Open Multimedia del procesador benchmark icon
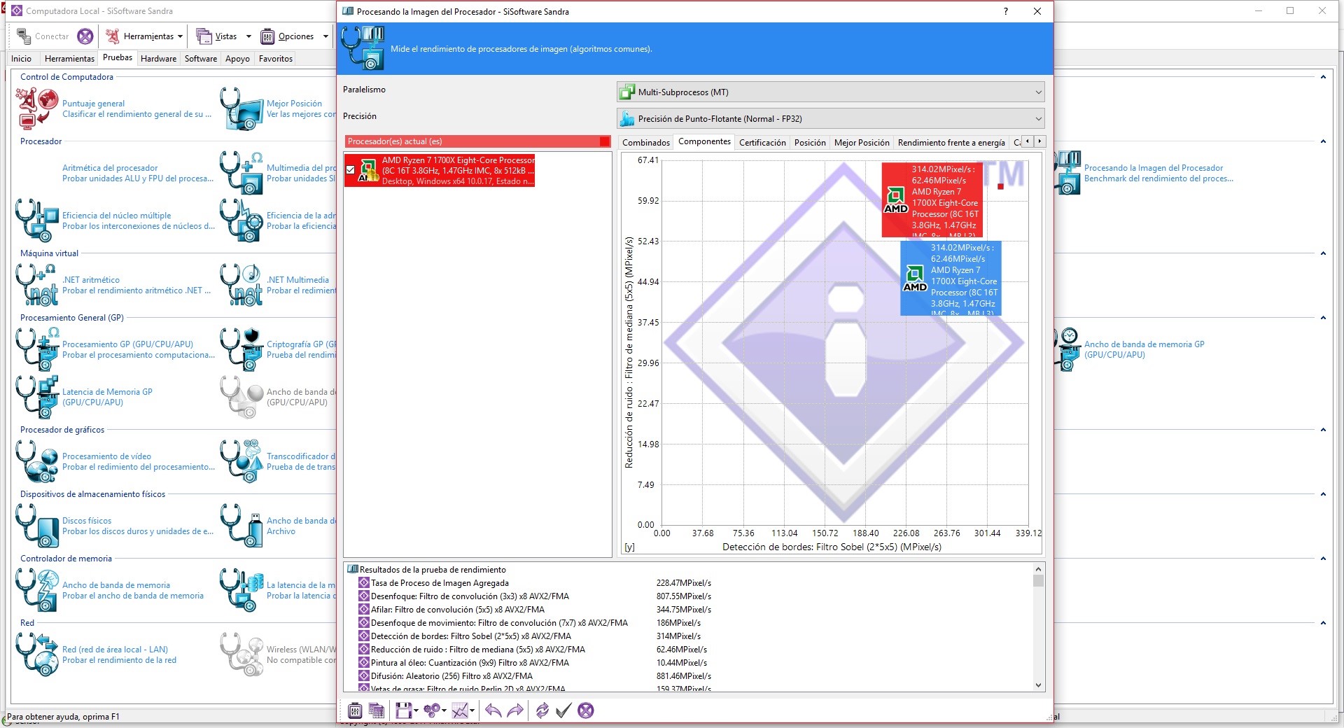This screenshot has height=728, width=1344. click(x=241, y=173)
